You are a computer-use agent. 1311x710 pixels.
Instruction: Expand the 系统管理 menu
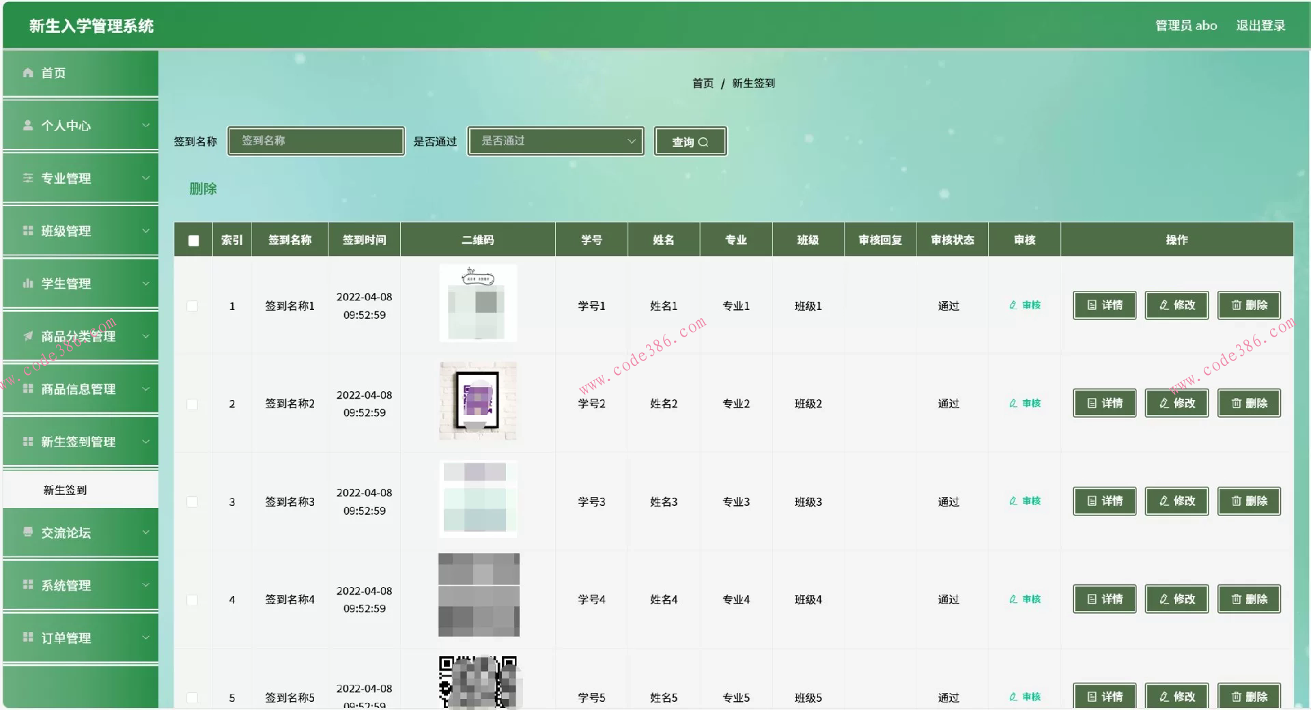(x=65, y=585)
